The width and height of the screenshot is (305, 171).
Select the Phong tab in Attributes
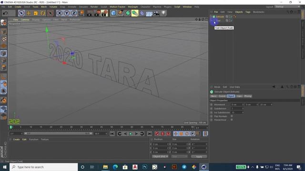[248, 96]
